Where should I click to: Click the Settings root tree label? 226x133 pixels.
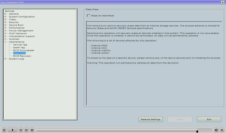[x=9, y=11]
